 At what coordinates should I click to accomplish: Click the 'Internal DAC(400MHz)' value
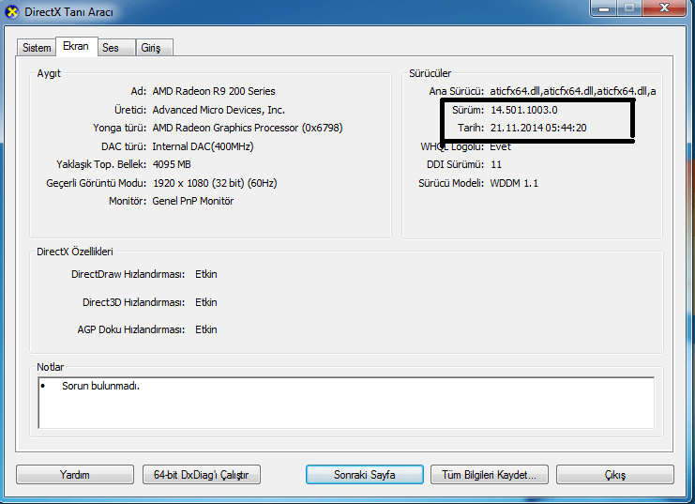click(203, 146)
